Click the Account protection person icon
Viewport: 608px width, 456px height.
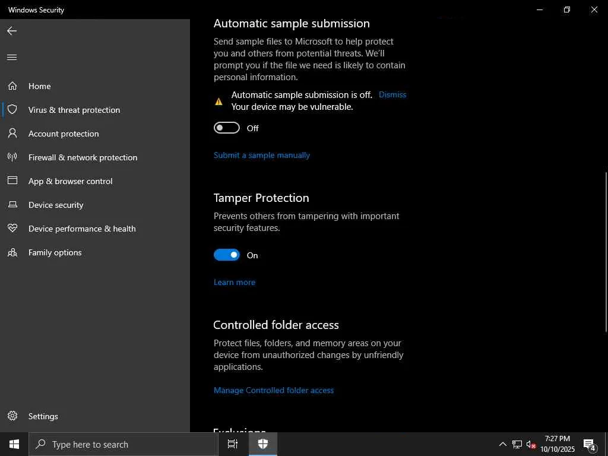pos(12,134)
